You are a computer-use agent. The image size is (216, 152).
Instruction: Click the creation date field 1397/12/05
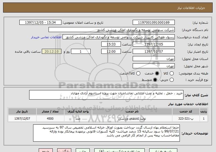coord(154,44)
